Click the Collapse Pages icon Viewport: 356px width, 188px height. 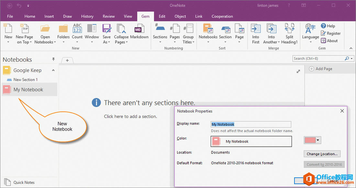(121, 29)
